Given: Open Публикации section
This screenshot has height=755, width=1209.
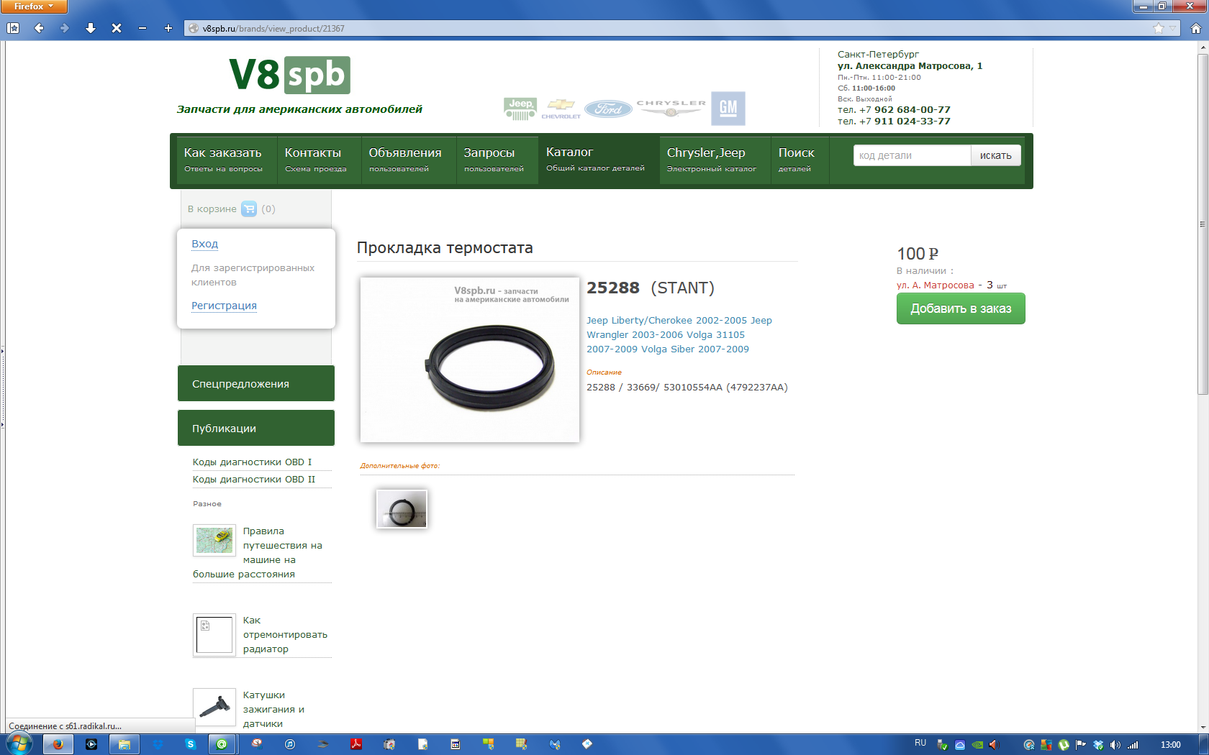Looking at the screenshot, I should pos(256,428).
